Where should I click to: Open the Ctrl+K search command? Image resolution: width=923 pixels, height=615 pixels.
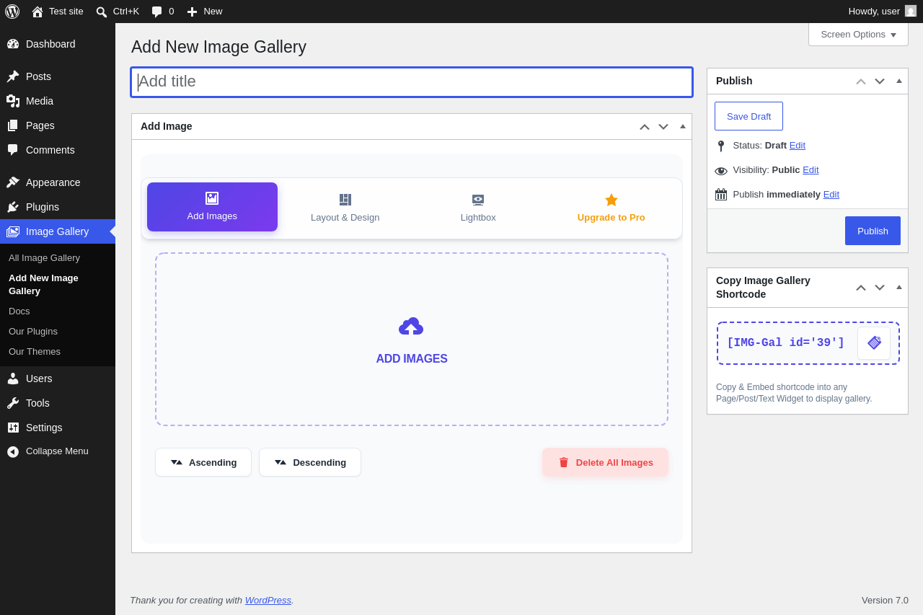[x=118, y=12]
